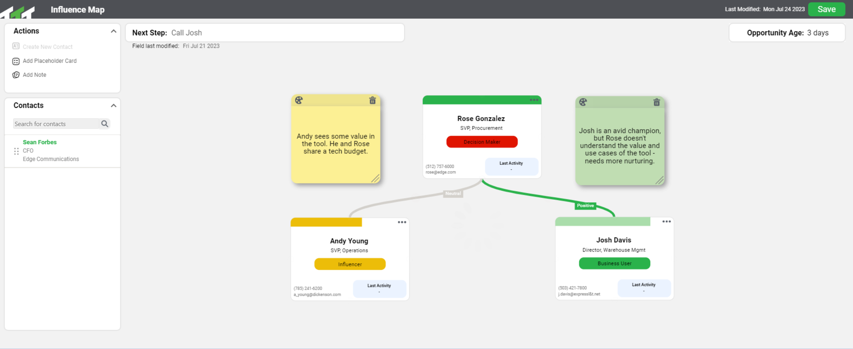Image resolution: width=853 pixels, height=349 pixels.
Task: Click Rose Gonzalez Last Activity box
Action: 511,166
